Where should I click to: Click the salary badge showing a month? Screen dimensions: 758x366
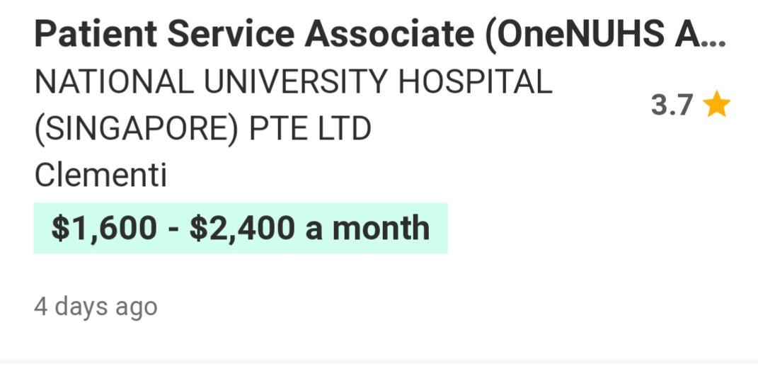coord(240,228)
